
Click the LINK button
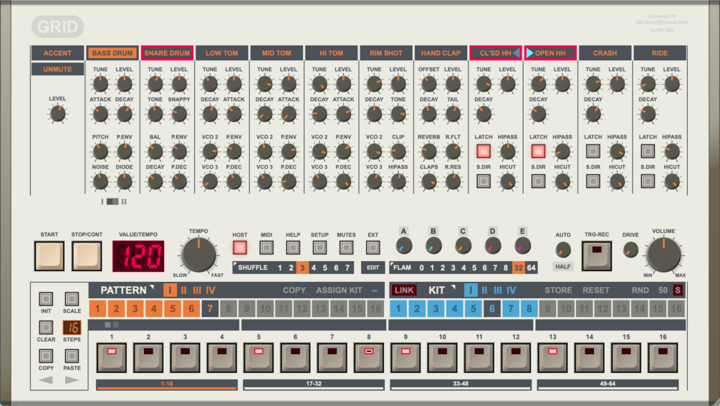point(404,290)
